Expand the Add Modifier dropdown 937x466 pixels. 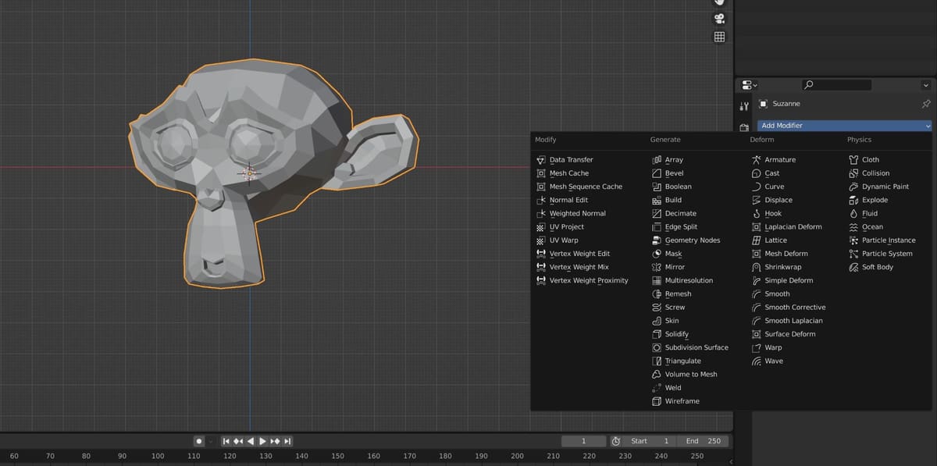point(845,126)
